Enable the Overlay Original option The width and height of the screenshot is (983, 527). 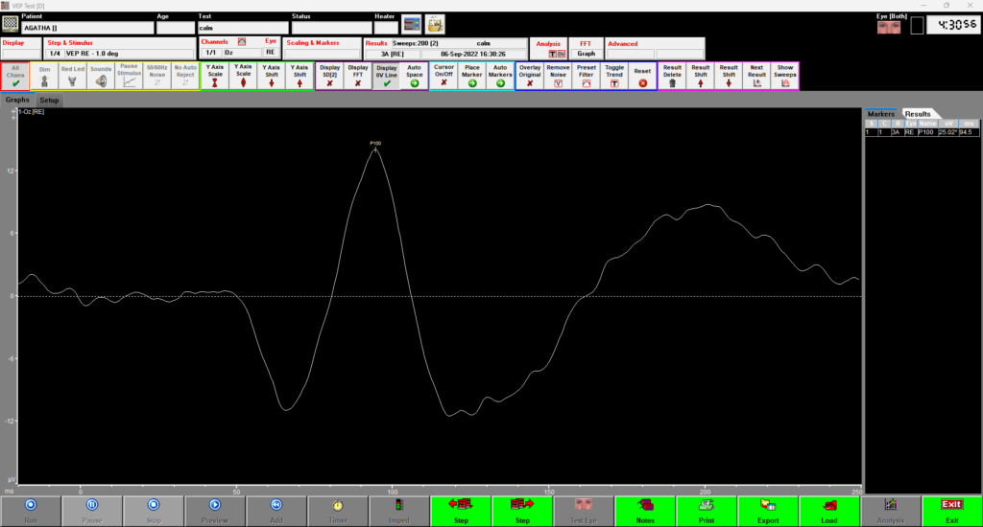point(530,77)
